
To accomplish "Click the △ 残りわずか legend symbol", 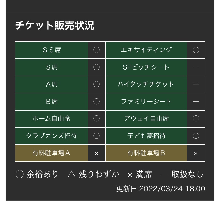I will 72,174.
